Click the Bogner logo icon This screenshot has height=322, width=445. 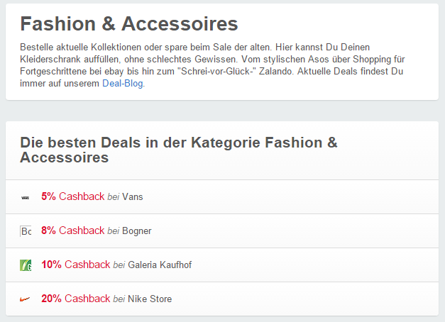point(26,231)
